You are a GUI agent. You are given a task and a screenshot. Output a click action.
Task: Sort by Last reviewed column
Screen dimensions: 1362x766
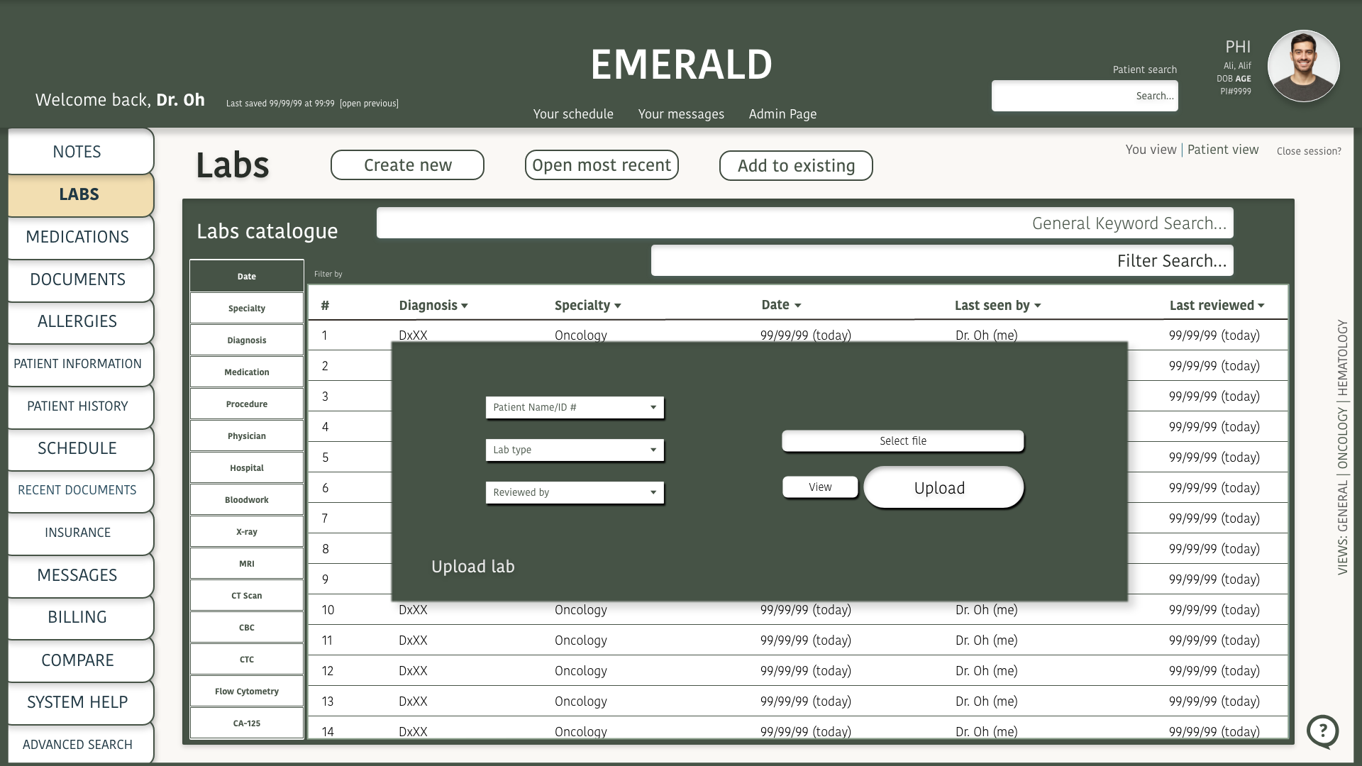1217,305
